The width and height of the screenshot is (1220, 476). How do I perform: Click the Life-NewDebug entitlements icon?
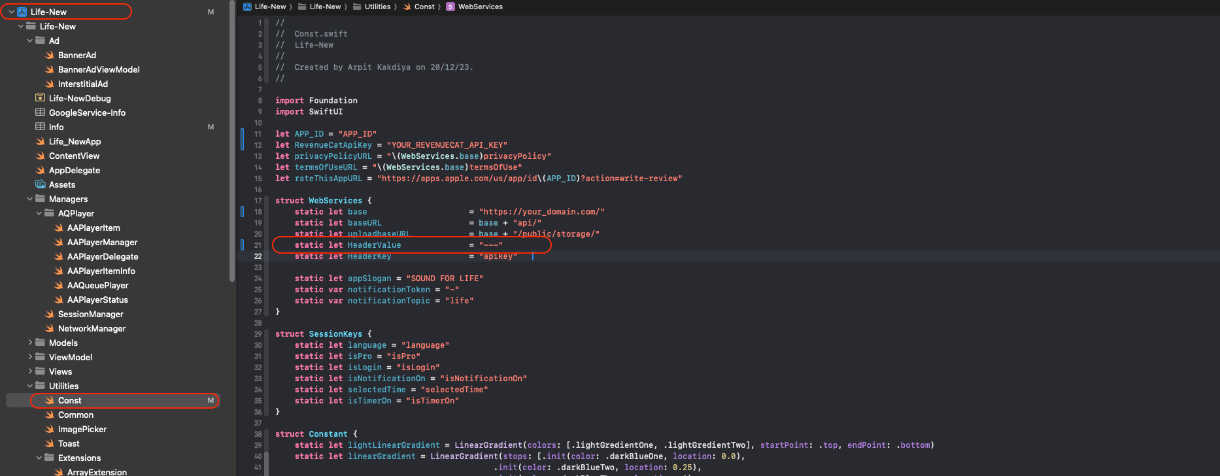40,98
